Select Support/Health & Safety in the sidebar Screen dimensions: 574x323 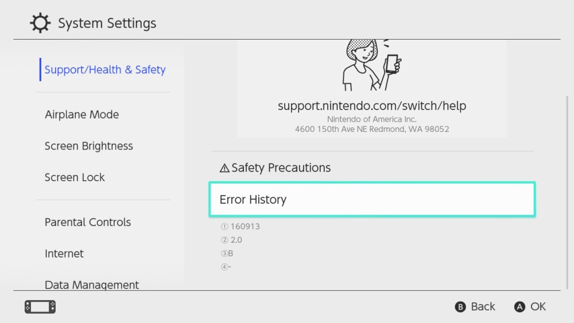coord(105,70)
